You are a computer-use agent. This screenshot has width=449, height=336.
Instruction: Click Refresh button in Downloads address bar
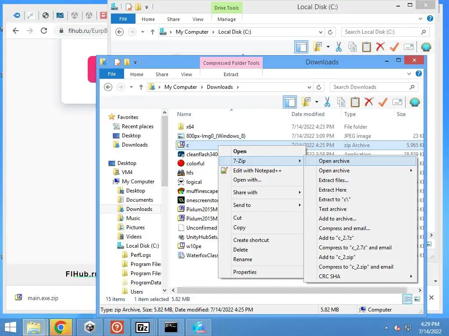click(x=319, y=87)
